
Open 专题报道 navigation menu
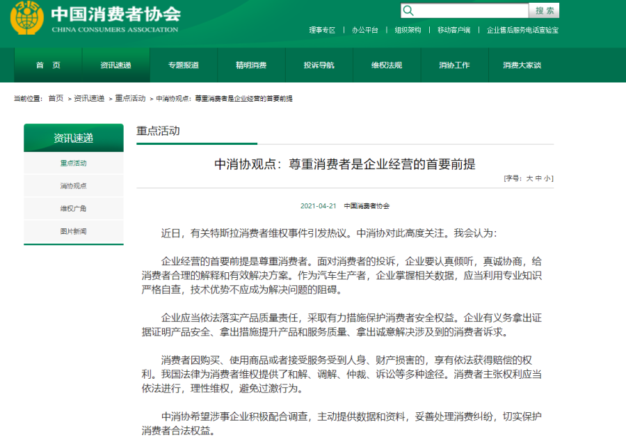183,65
